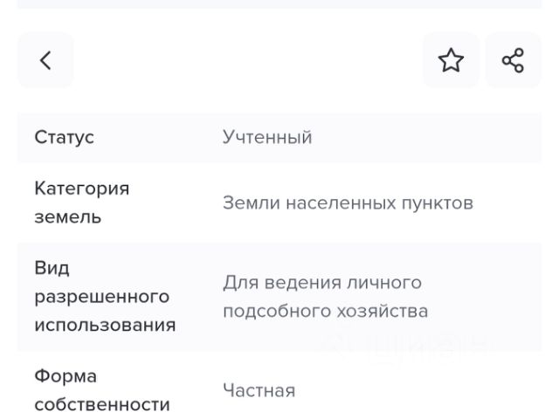
Task: Add listing to favorites with star icon
Action: [451, 60]
